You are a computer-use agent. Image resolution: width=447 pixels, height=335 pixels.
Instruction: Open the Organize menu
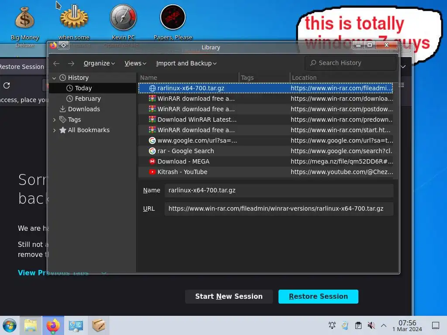[x=99, y=63]
